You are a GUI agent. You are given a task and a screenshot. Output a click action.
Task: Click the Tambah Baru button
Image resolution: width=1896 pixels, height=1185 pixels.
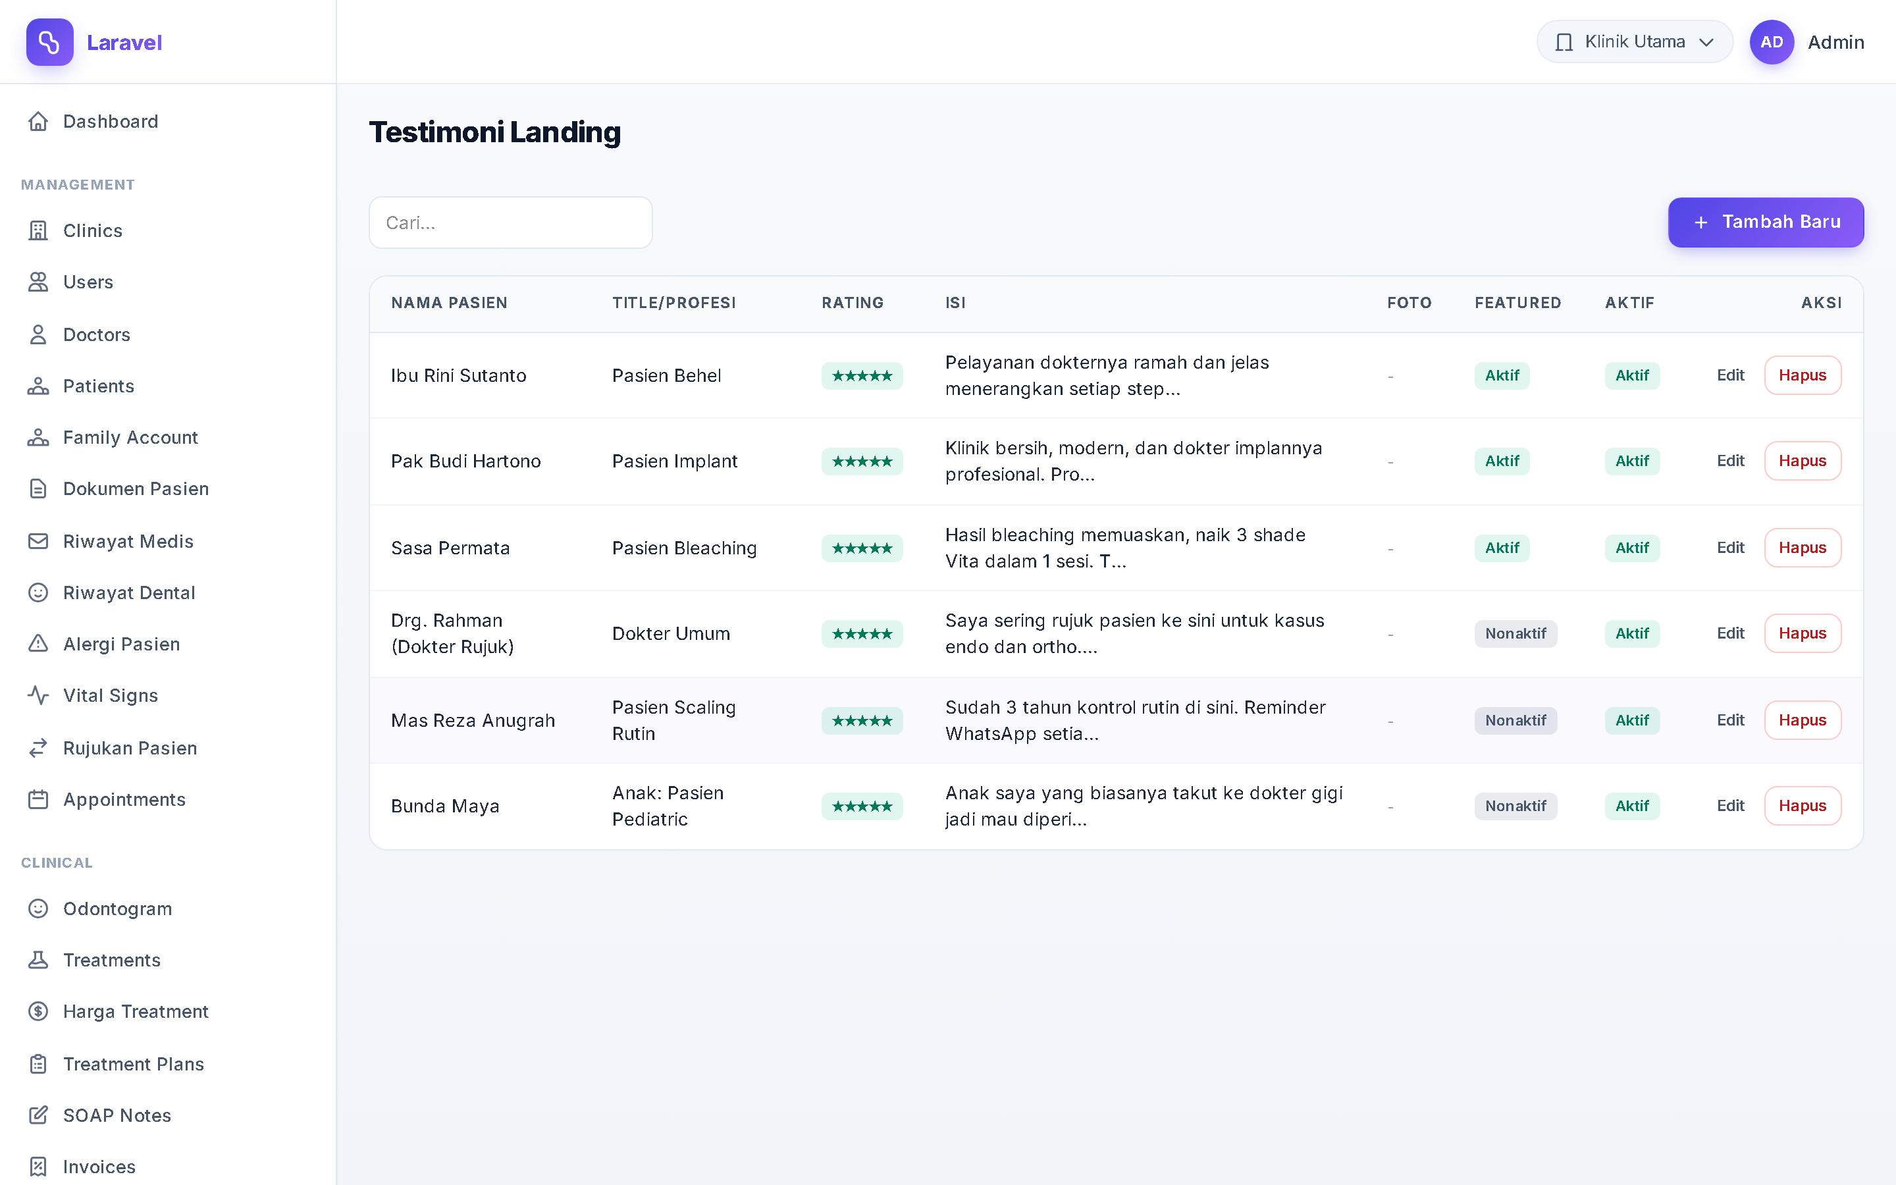click(1766, 223)
